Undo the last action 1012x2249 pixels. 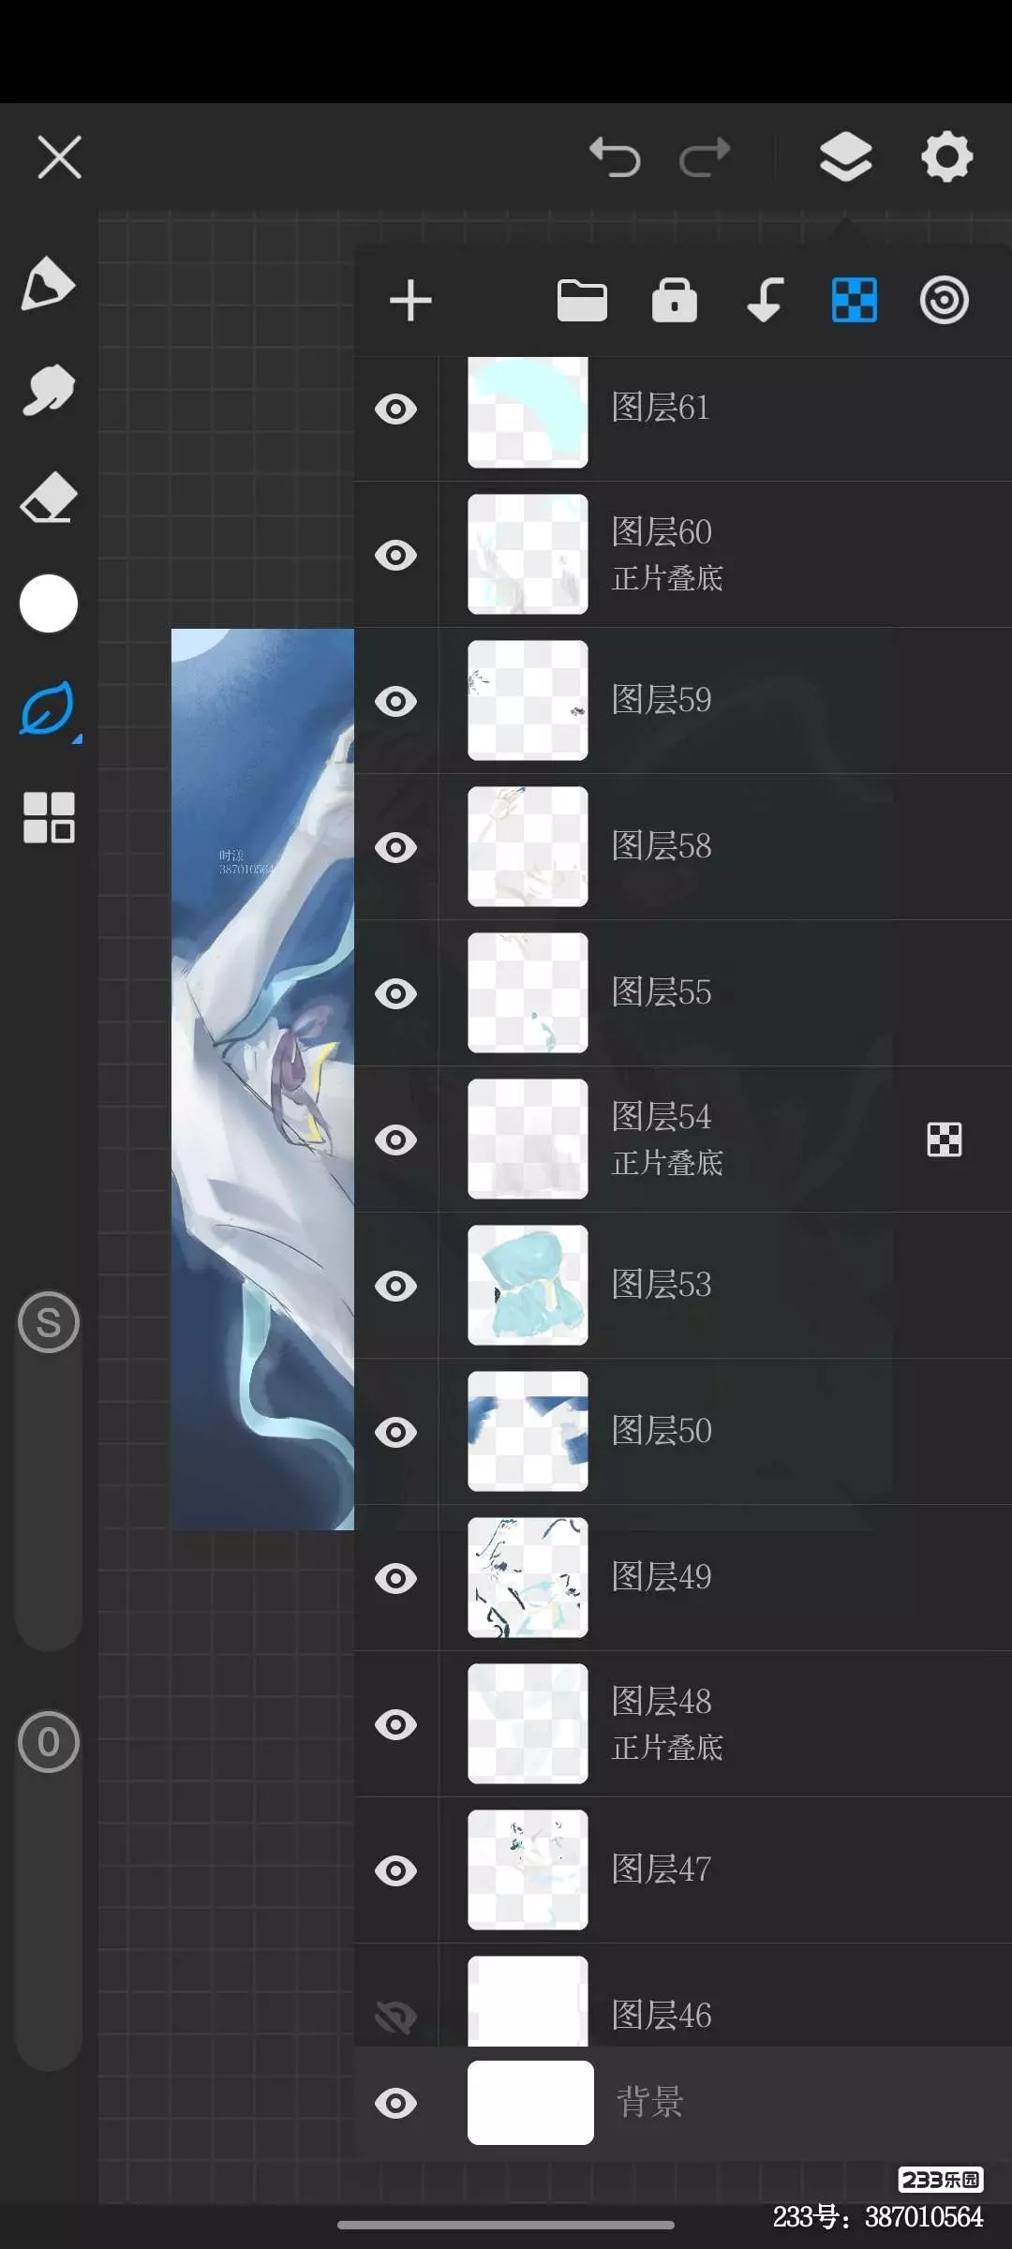tap(615, 156)
